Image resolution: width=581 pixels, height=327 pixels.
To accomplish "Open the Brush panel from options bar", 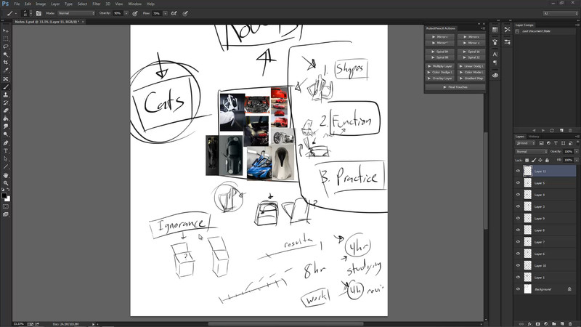I will click(x=38, y=13).
